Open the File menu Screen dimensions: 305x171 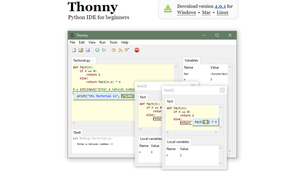(72, 42)
